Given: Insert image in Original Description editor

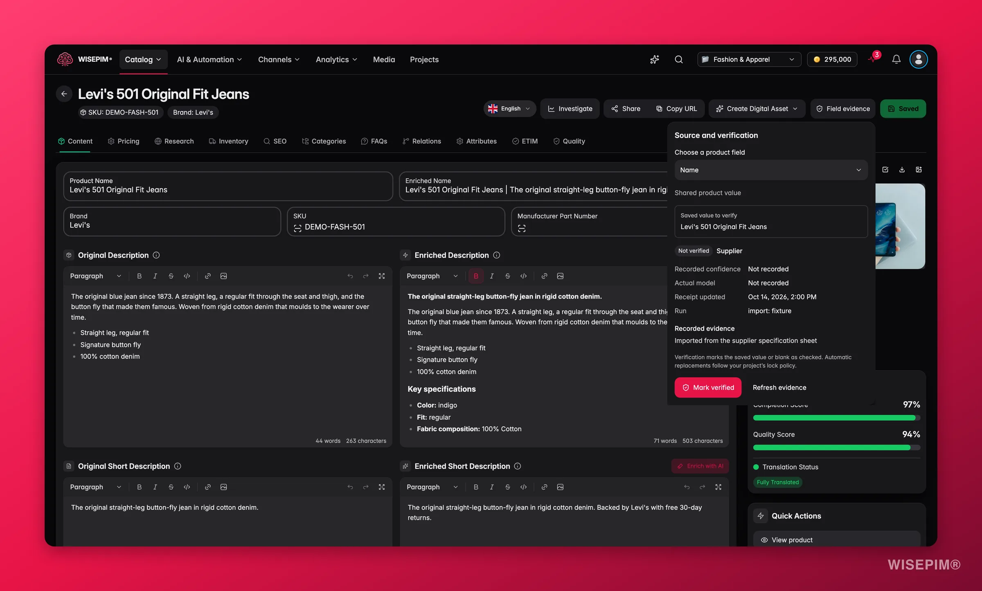Looking at the screenshot, I should [223, 276].
